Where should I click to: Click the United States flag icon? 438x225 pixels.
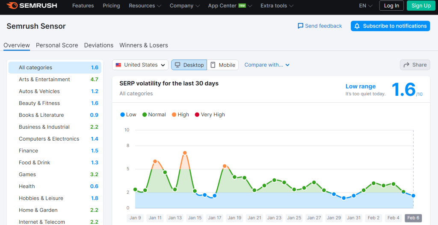(118, 65)
